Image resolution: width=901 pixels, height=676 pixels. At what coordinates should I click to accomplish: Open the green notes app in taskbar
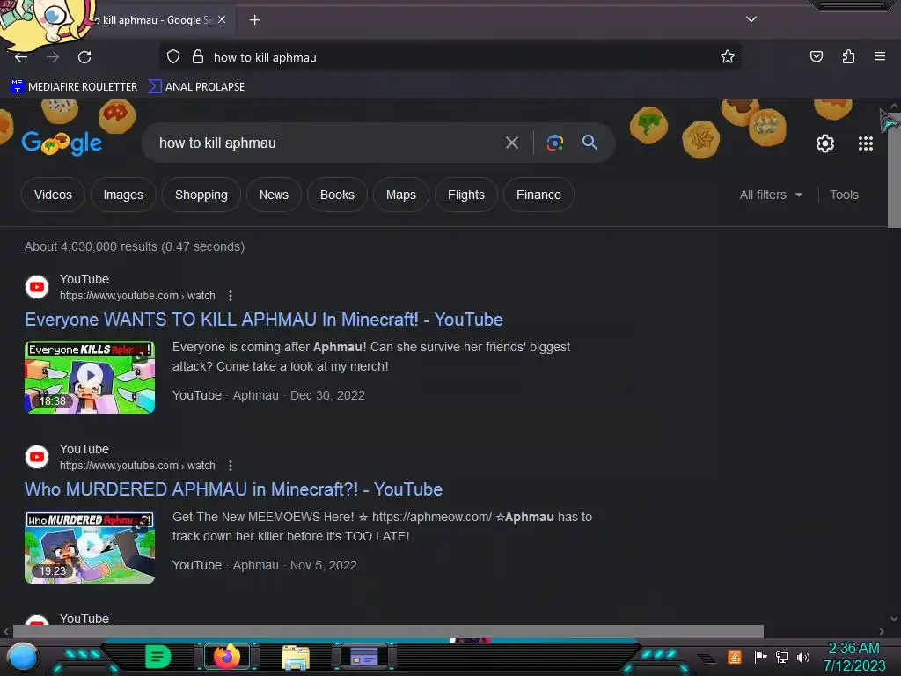pyautogui.click(x=157, y=657)
